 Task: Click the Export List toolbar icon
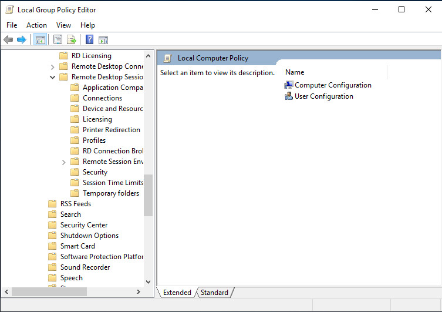(72, 40)
